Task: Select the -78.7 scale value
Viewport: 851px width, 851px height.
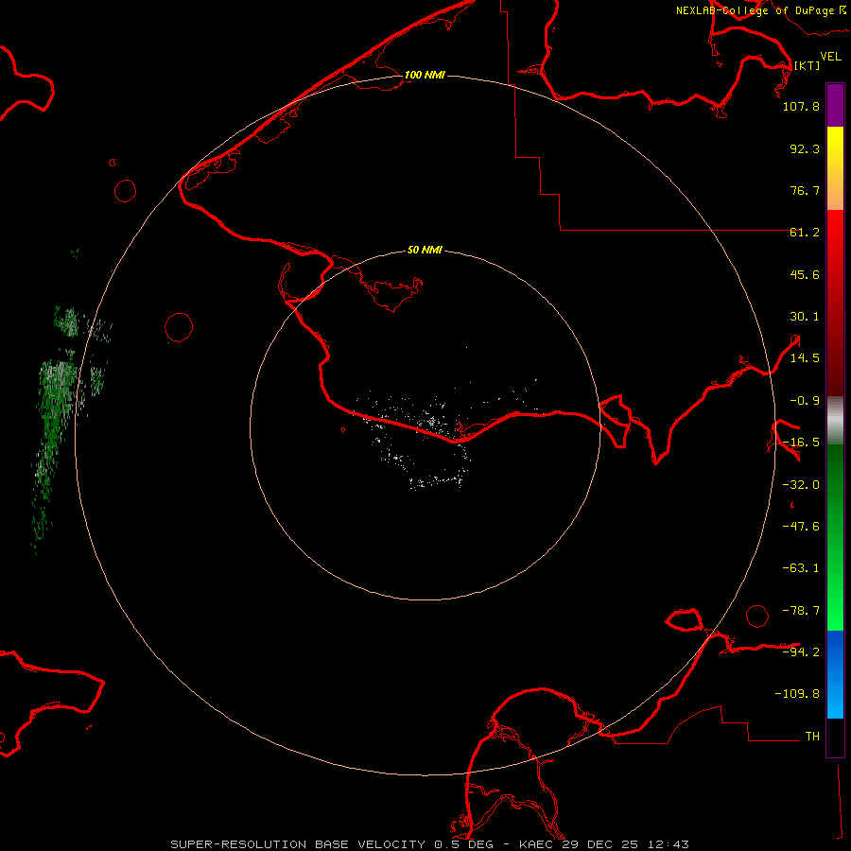Action: tap(801, 611)
